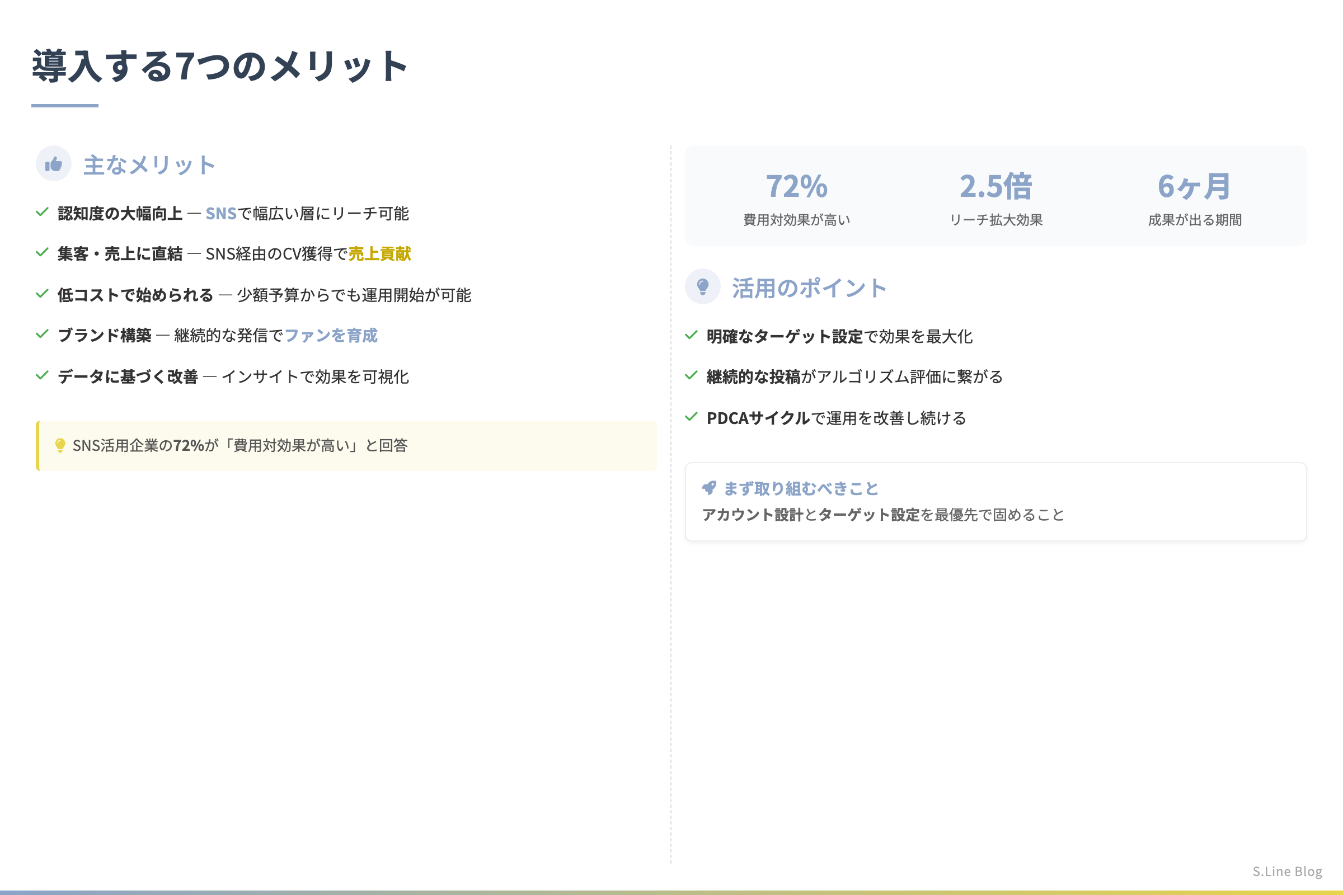Viewport: 1343px width, 895px height.
Task: Click the 72% statistic value
Action: [x=796, y=187]
